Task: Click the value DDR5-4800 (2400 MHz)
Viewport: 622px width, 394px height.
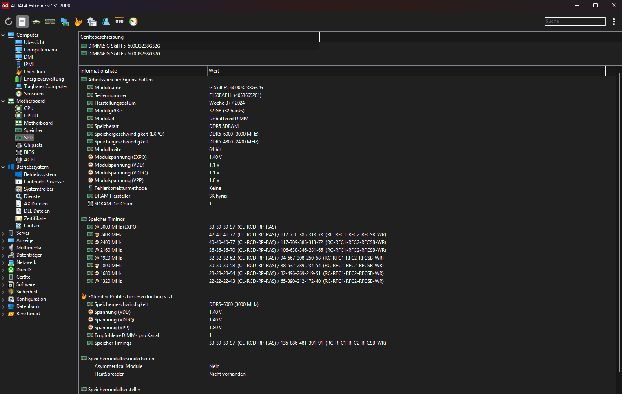Action: (234, 142)
